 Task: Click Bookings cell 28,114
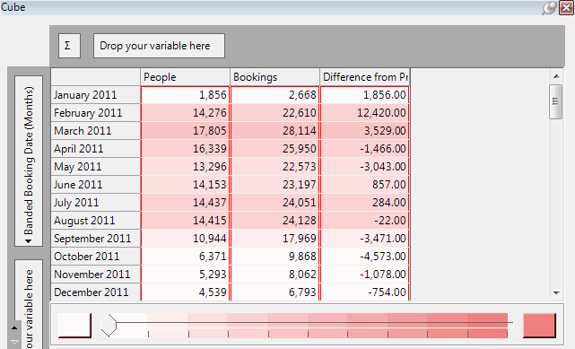(275, 131)
